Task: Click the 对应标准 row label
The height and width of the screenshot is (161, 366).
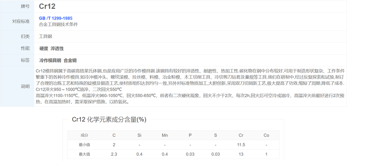Action: coord(21,21)
